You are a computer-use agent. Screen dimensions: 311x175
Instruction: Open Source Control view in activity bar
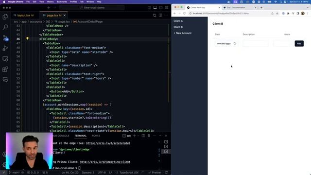5,38
